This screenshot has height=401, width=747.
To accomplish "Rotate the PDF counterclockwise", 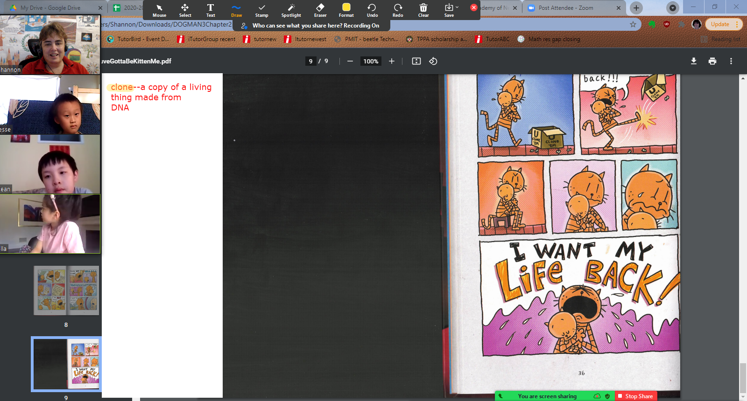I will [x=433, y=61].
